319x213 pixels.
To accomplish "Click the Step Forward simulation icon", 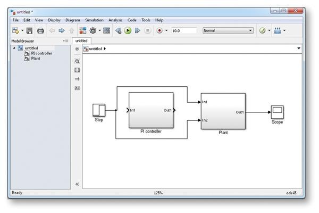I will pyautogui.click(x=138, y=31).
